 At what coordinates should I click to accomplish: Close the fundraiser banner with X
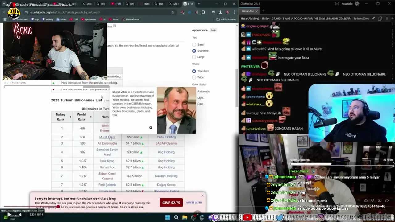[202, 196]
